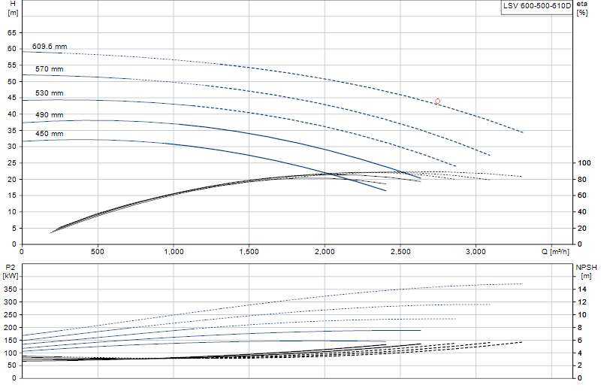Click the 3,000 flow axis tick

[x=476, y=252]
